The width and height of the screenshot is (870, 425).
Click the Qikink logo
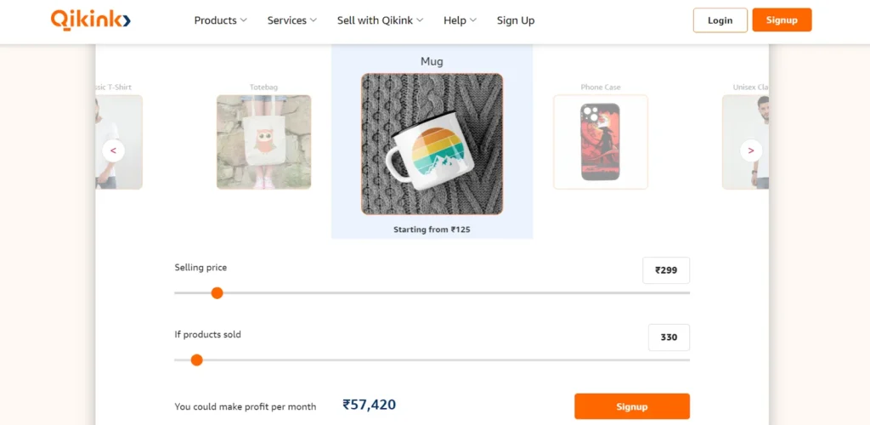90,20
